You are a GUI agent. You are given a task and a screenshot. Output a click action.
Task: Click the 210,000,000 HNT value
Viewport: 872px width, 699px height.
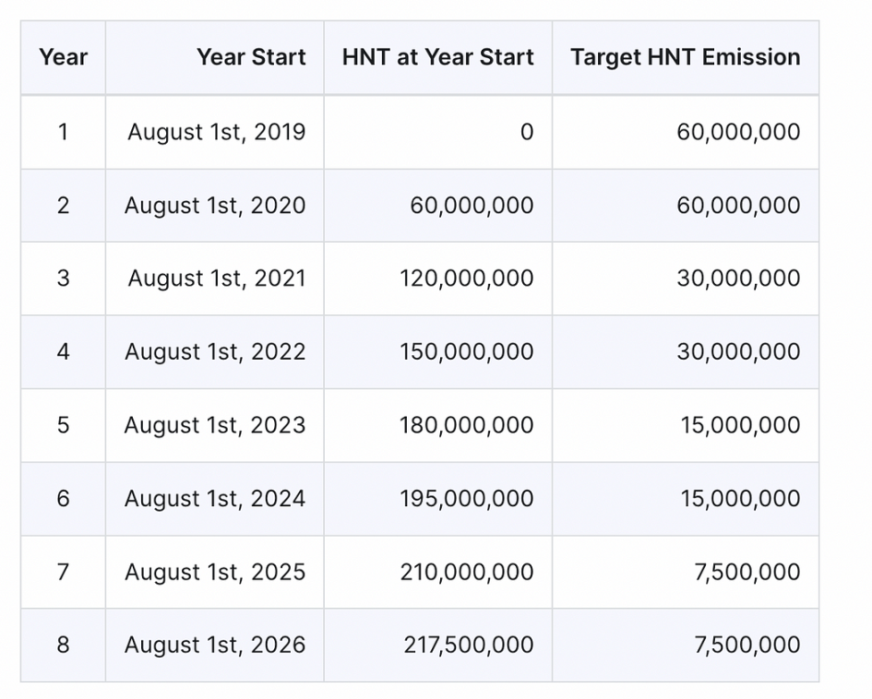coord(466,572)
